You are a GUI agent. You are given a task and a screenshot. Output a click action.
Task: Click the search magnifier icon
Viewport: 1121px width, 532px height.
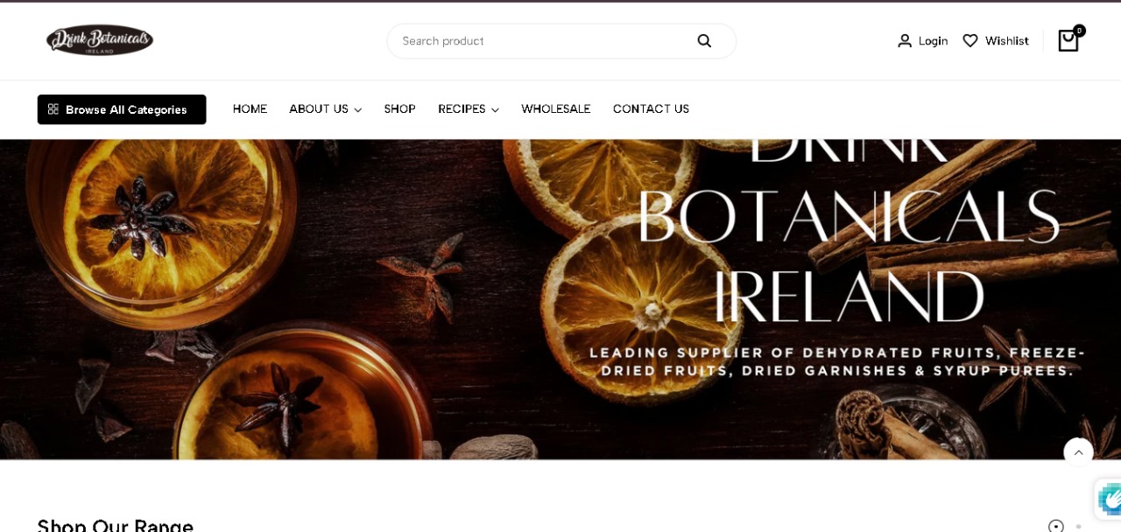704,41
